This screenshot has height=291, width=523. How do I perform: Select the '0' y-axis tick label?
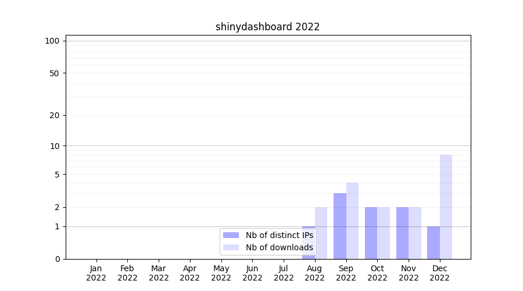pyautogui.click(x=57, y=259)
